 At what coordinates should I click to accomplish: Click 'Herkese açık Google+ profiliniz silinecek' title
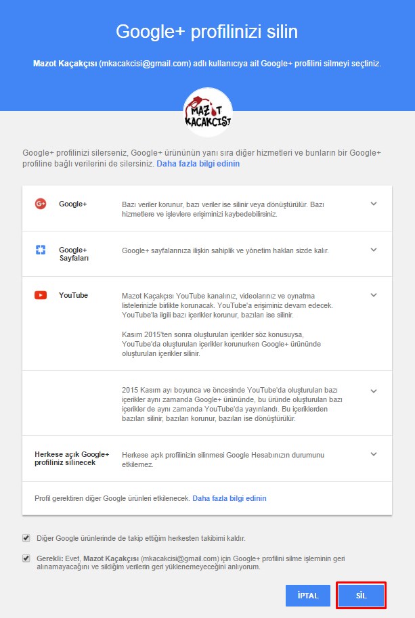(x=72, y=458)
